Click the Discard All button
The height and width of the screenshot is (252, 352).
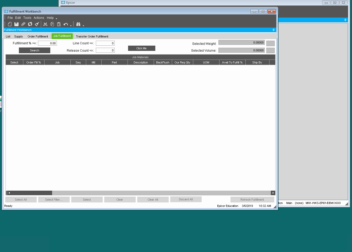point(186,199)
